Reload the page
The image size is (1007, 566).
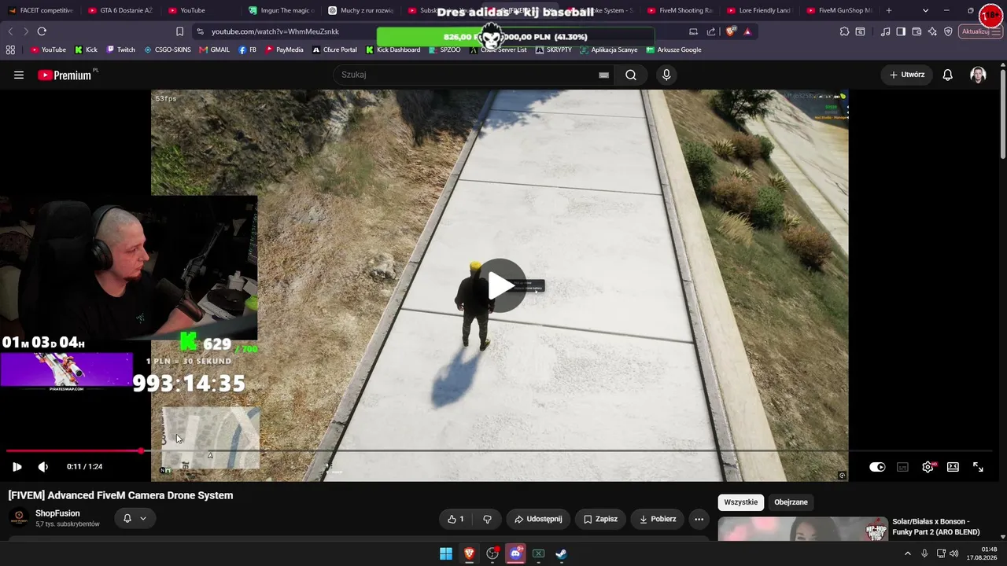click(42, 31)
